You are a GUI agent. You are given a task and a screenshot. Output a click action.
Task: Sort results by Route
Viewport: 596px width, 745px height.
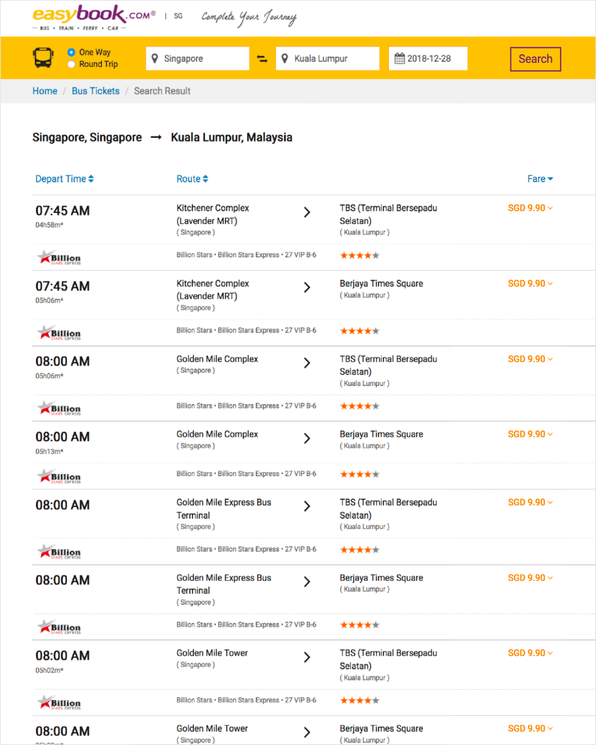193,179
